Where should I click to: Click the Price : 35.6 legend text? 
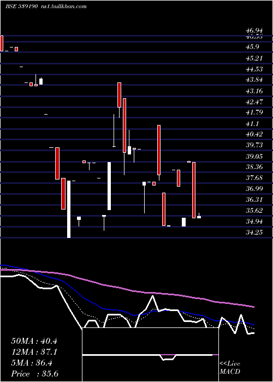point(34,374)
